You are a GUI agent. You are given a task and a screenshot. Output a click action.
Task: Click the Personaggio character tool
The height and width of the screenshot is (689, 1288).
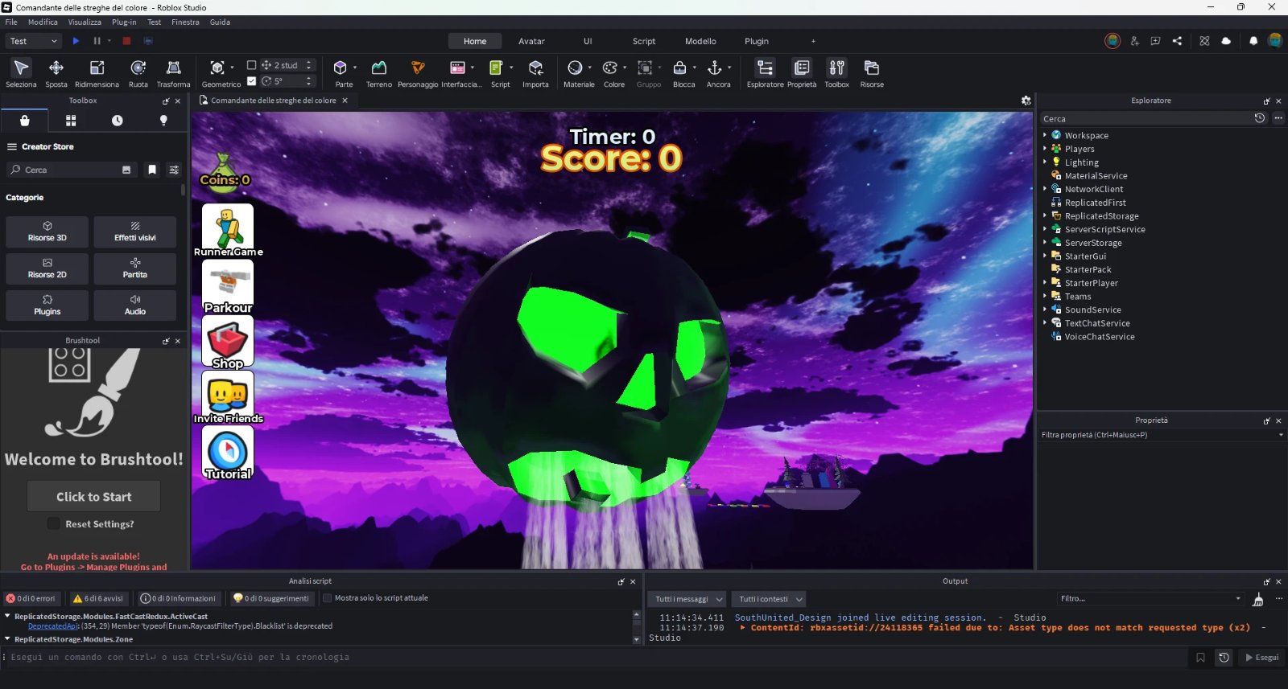(x=418, y=73)
